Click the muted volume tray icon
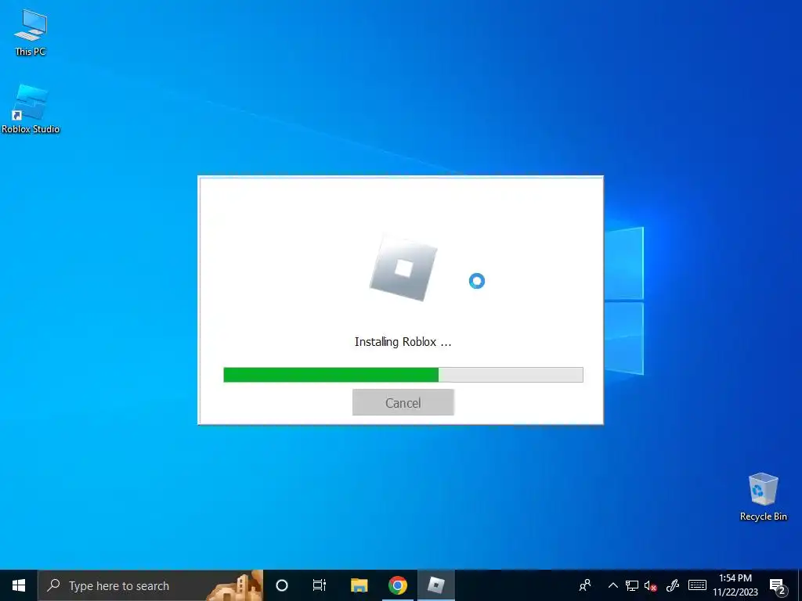802x601 pixels. pos(651,585)
